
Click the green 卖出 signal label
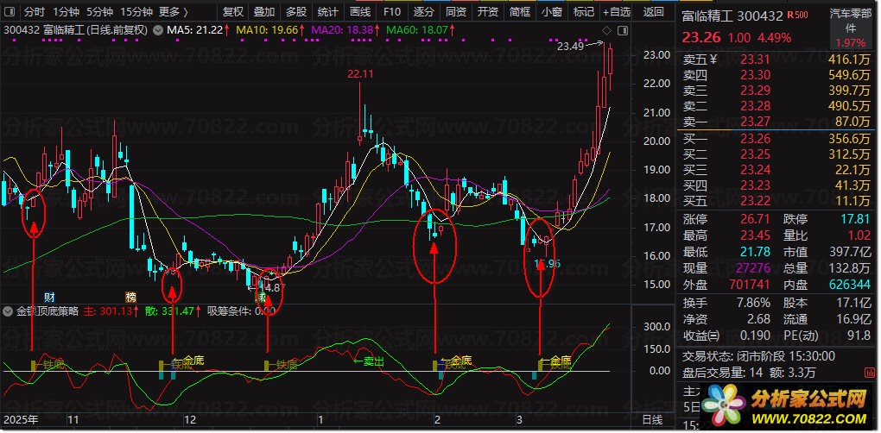[x=368, y=361]
